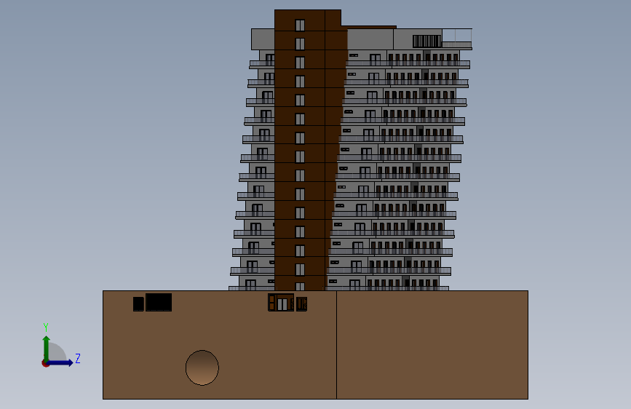
Task: Click the 'Z' axis label
Action: (78, 358)
